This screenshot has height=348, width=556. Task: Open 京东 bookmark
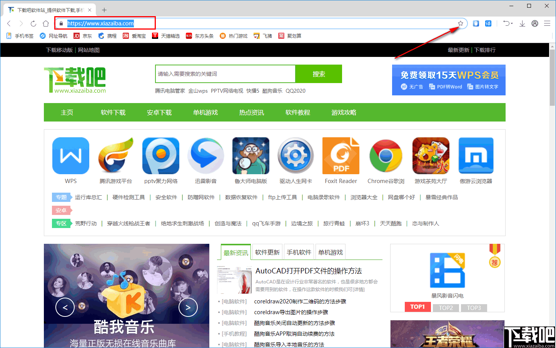coord(83,36)
